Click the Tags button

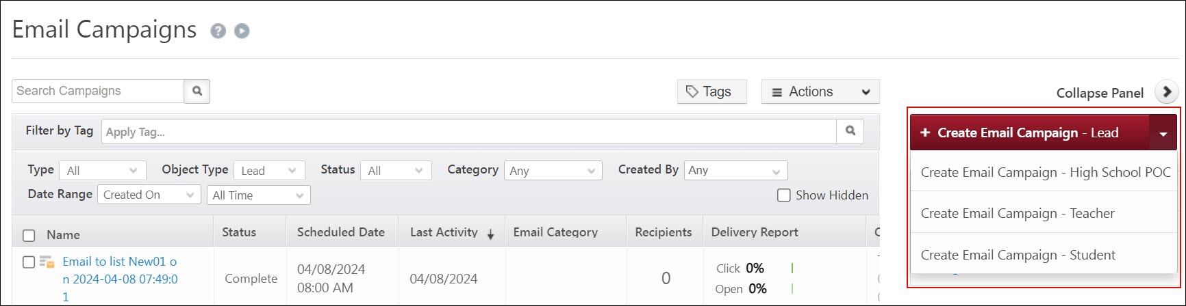coord(712,92)
